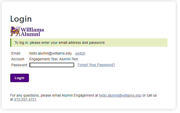
Task: Click the word Williams in the logo
Action: [32, 30]
